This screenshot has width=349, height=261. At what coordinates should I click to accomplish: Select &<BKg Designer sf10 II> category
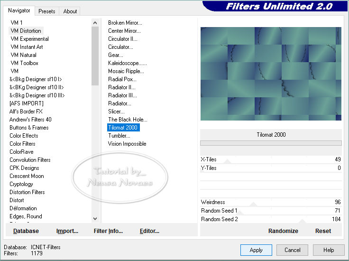tap(37, 87)
